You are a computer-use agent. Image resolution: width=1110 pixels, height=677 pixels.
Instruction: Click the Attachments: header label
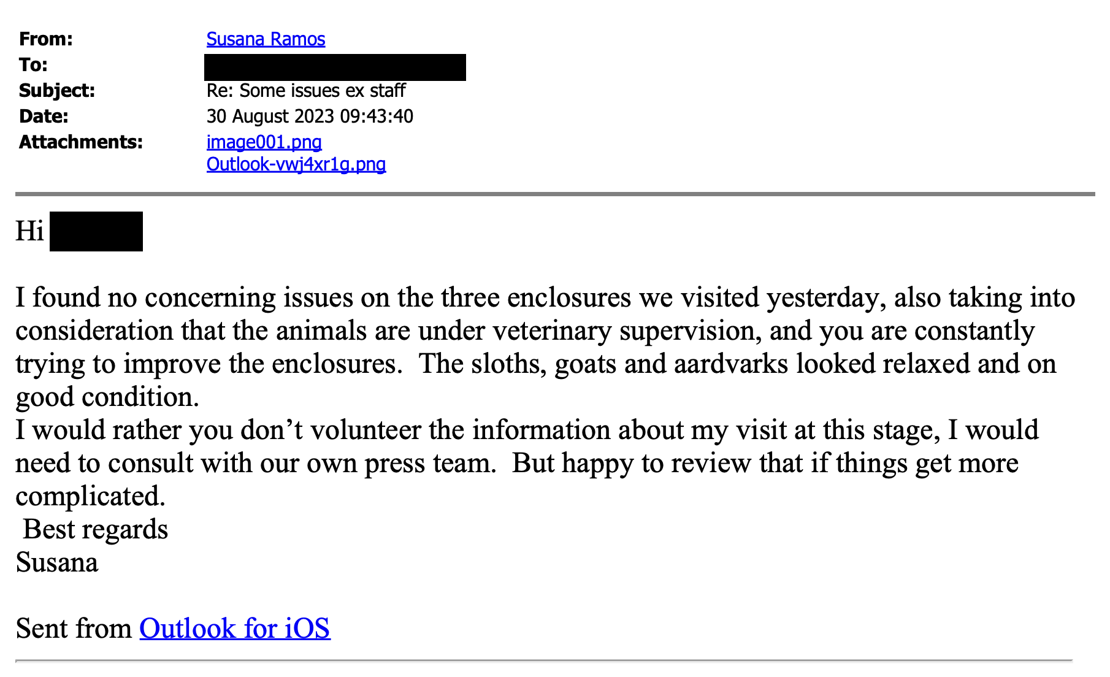tap(81, 142)
